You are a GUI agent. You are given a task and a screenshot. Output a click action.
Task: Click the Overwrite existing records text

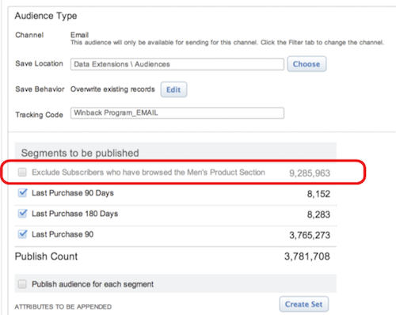coord(112,89)
